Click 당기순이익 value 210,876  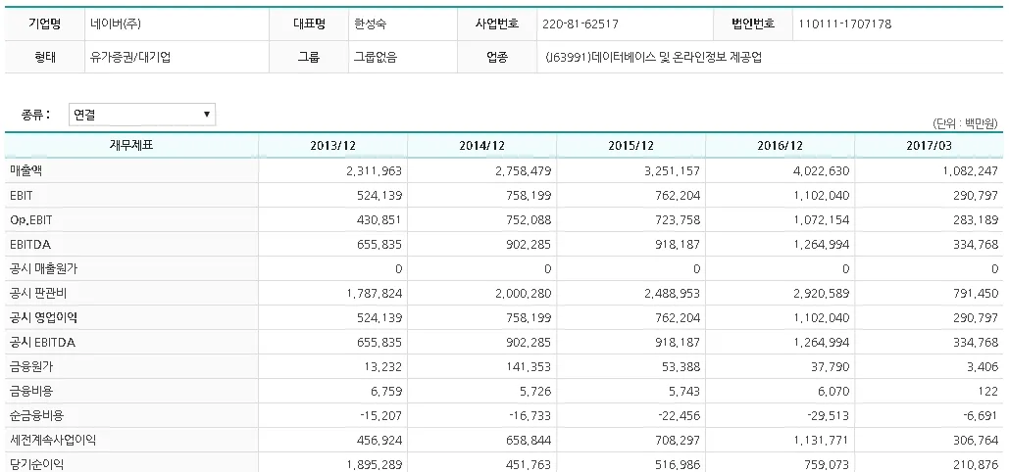(976, 464)
